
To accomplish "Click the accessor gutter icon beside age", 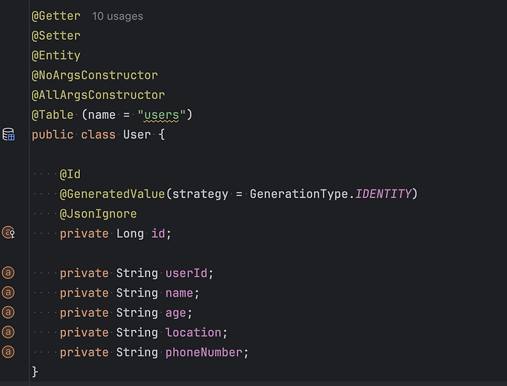I will tap(9, 312).
